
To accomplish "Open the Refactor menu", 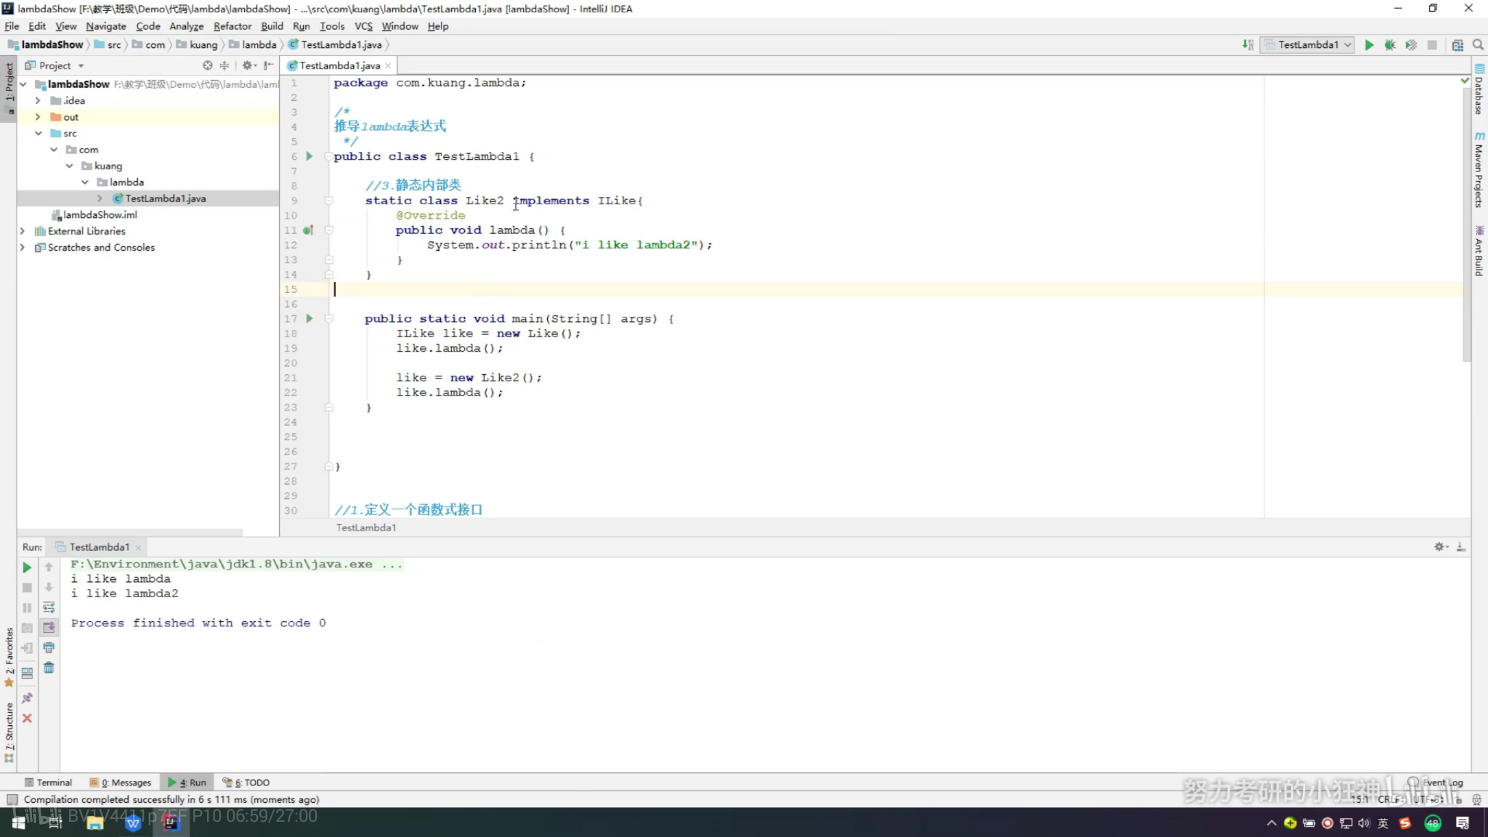I will coord(232,26).
